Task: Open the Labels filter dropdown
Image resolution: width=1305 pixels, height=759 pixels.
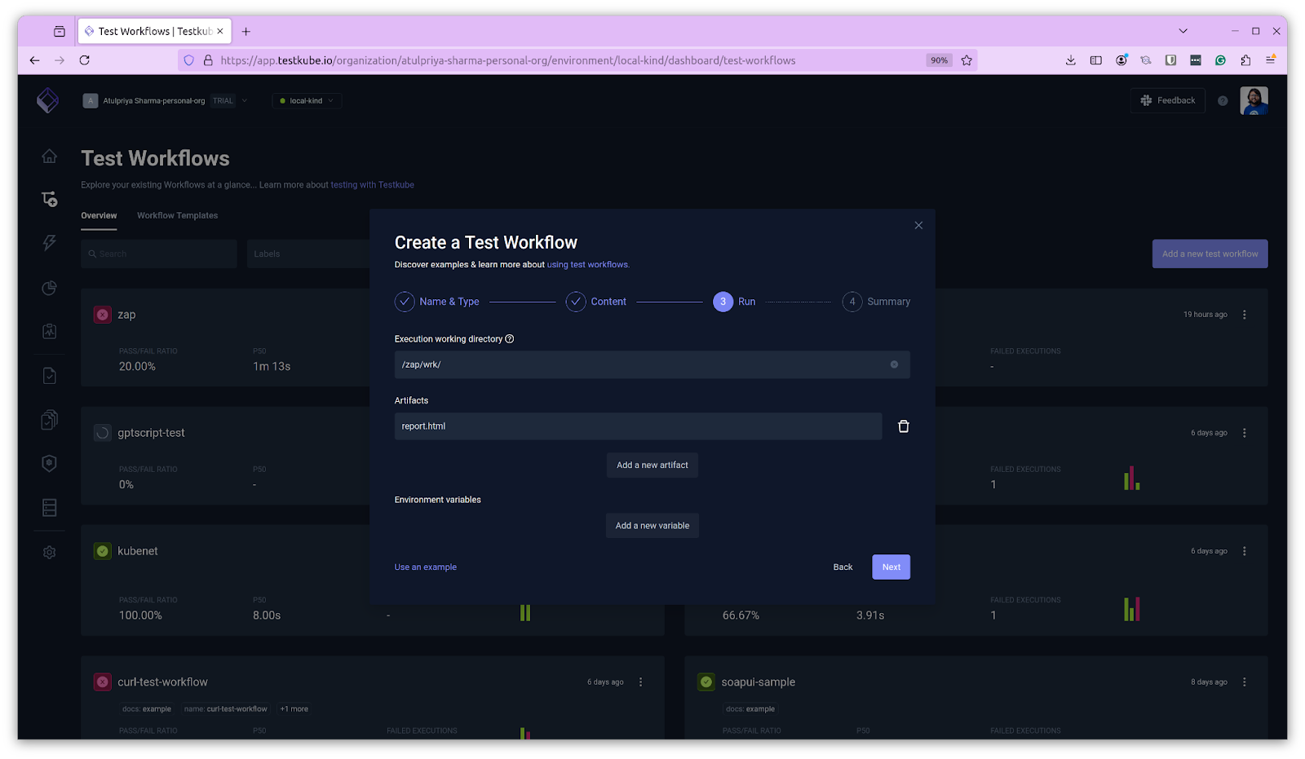Action: tap(308, 254)
